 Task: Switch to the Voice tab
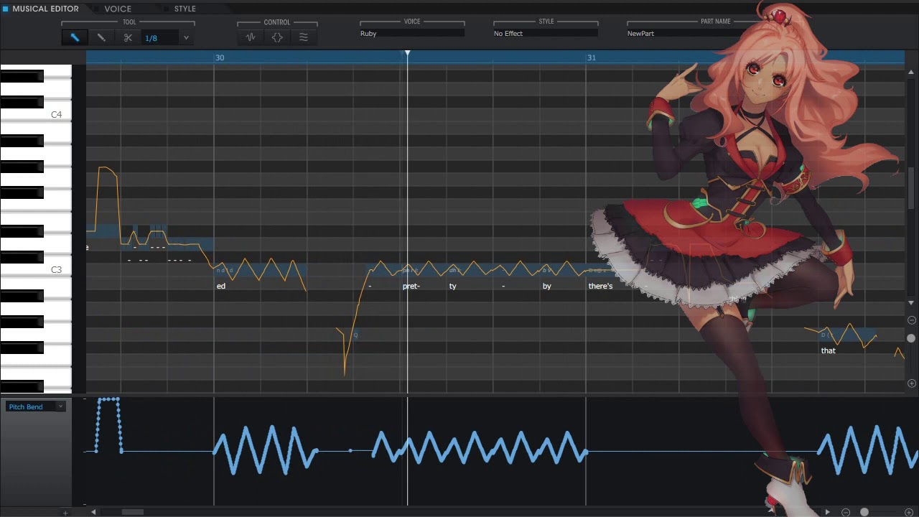118,9
